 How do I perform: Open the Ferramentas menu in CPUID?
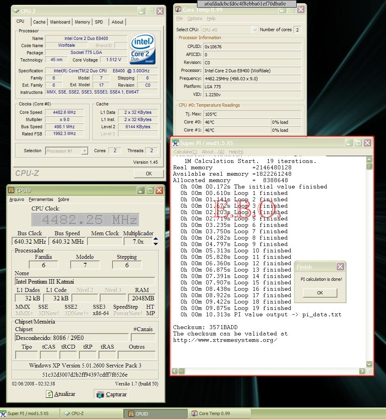pos(41,199)
